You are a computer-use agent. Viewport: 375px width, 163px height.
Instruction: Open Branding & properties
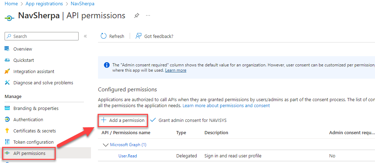[36, 109]
